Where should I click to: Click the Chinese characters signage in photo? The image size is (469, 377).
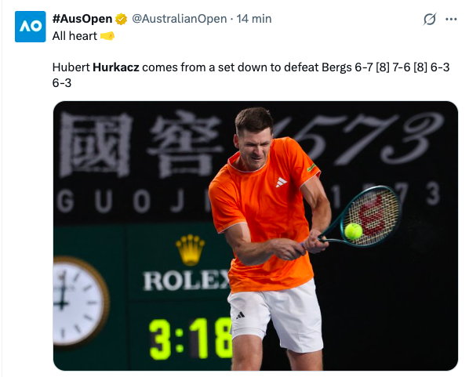click(141, 145)
